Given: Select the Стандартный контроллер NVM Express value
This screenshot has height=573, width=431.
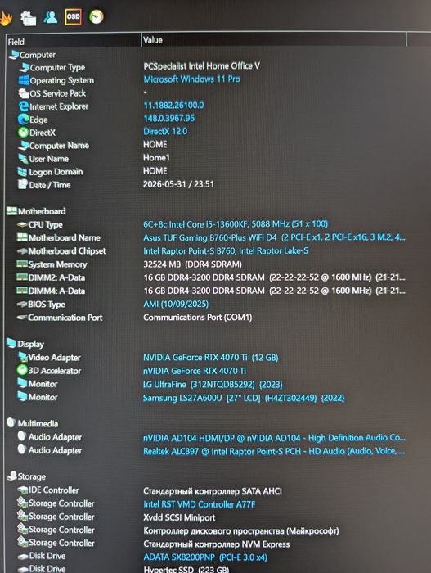Looking at the screenshot, I should click(217, 544).
